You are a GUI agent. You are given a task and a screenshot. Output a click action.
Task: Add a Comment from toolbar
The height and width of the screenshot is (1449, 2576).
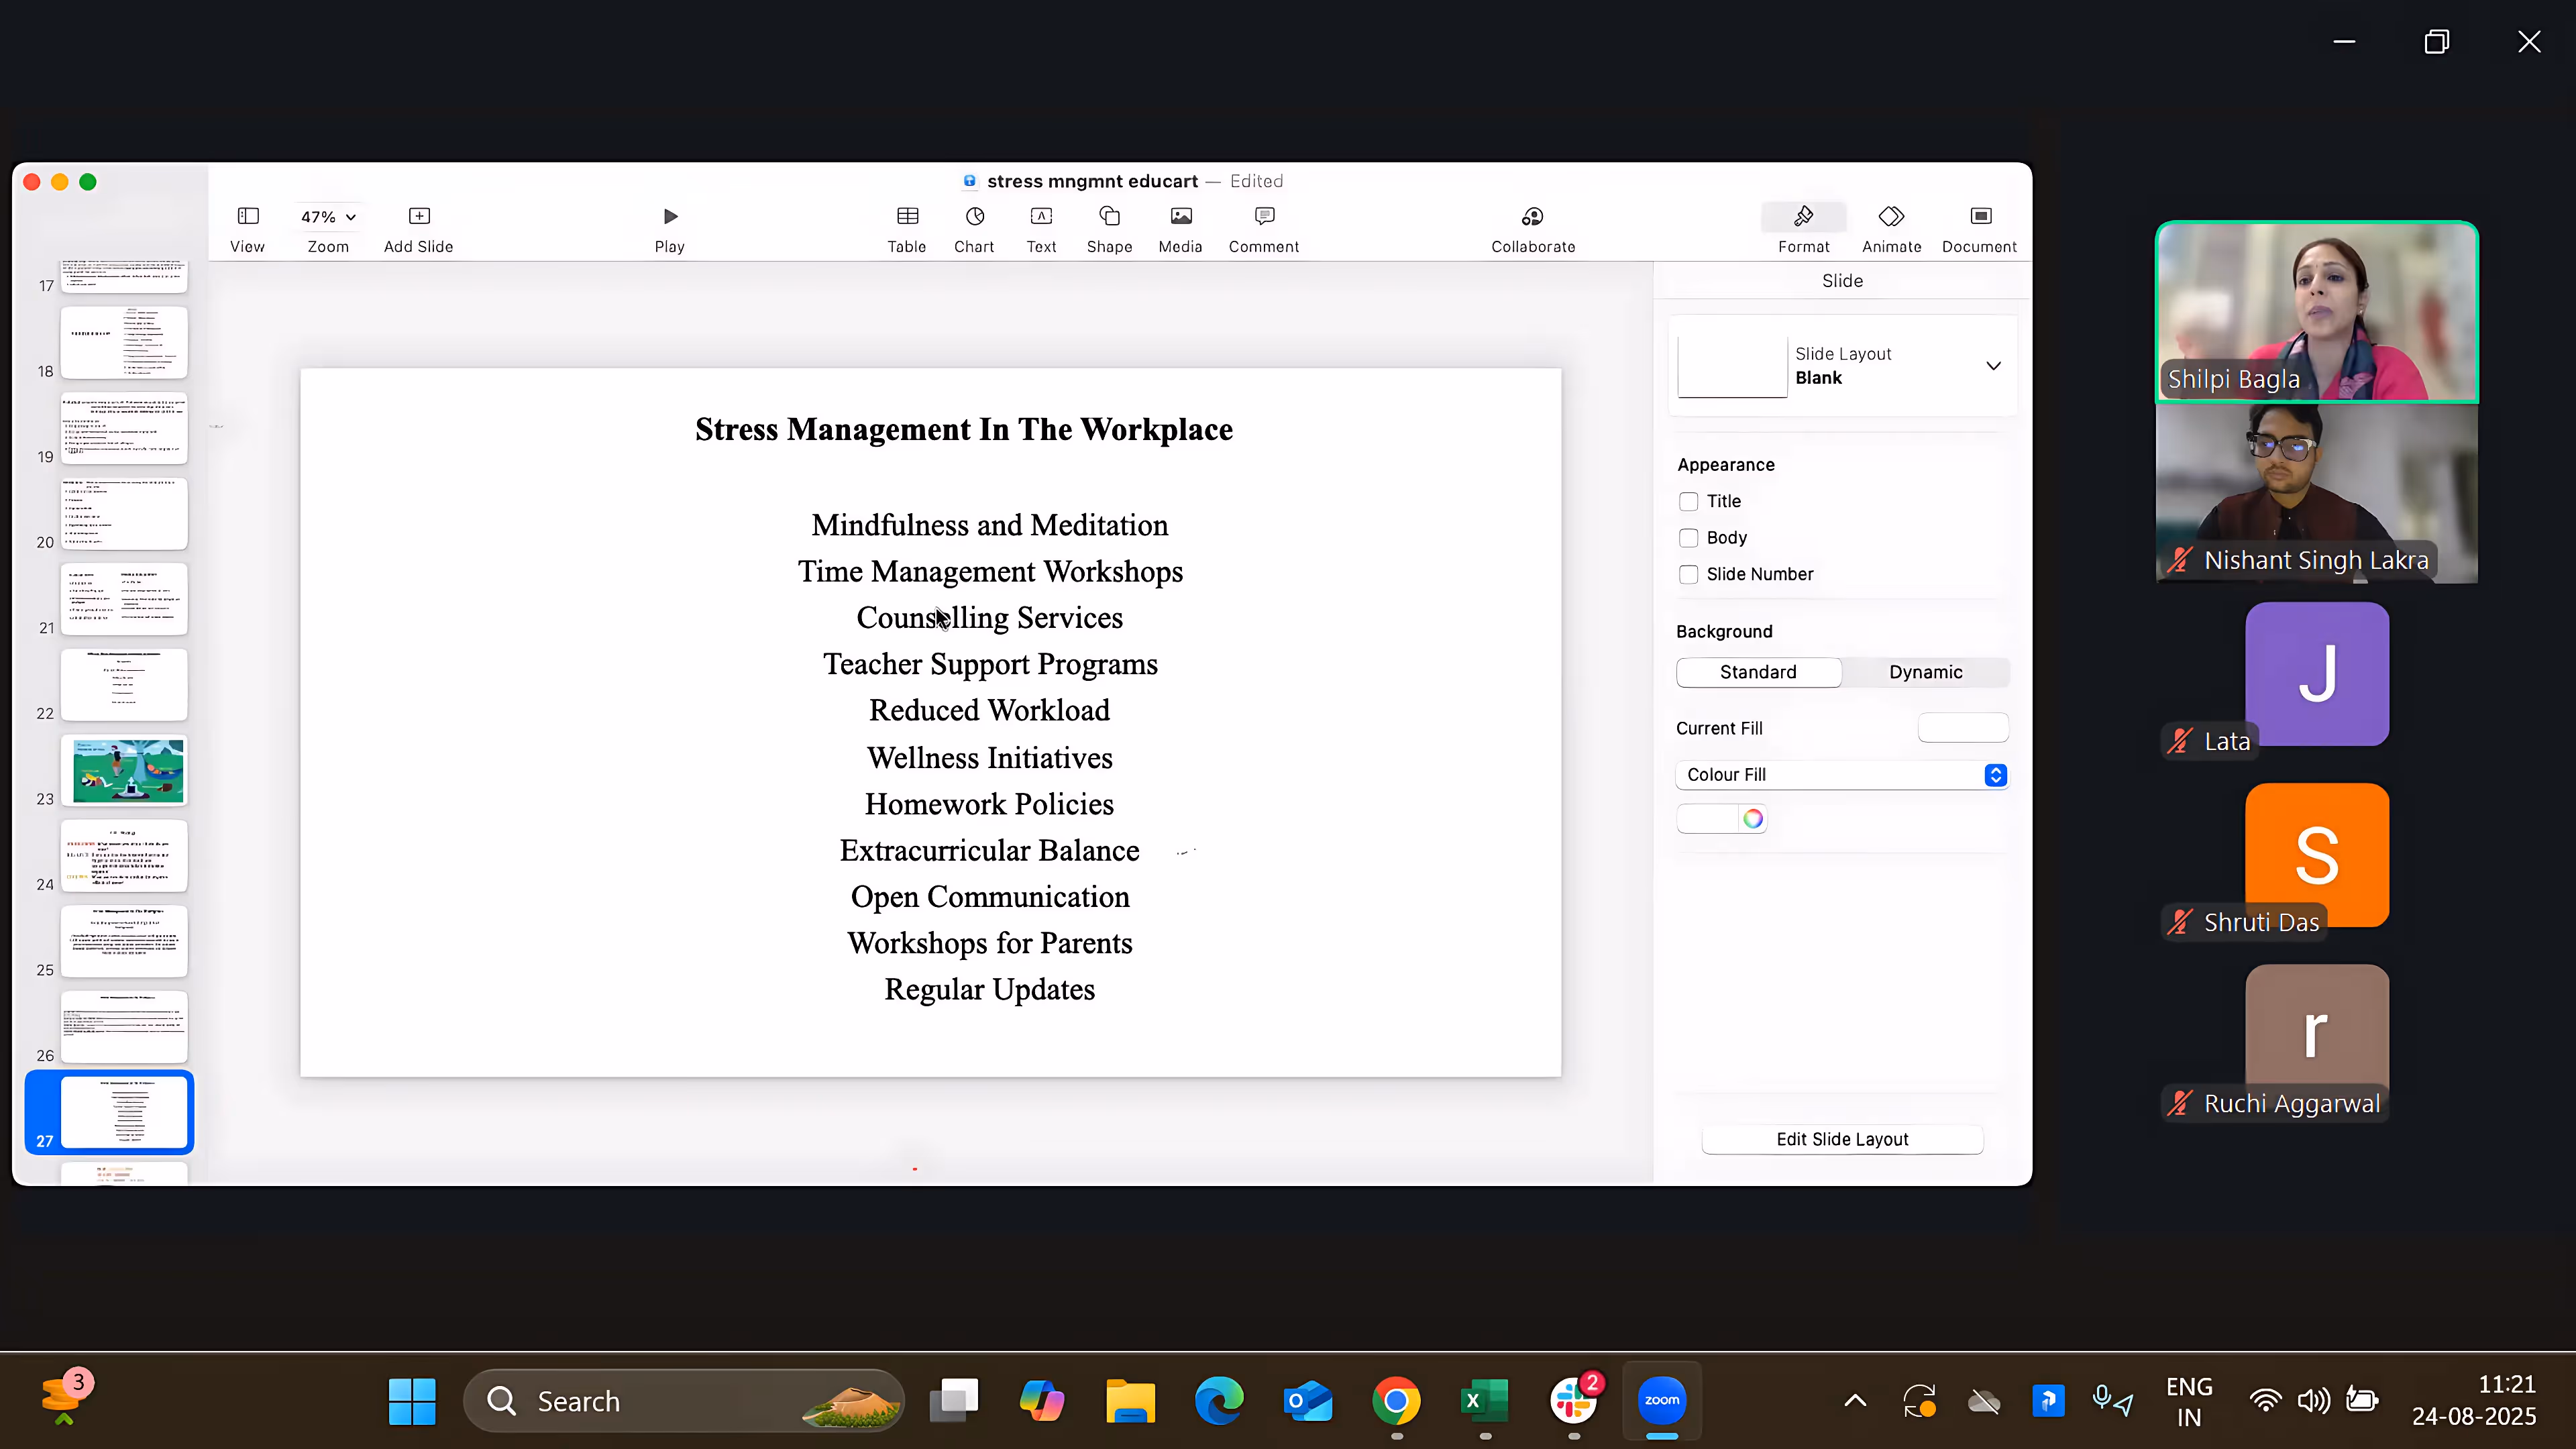[1264, 217]
